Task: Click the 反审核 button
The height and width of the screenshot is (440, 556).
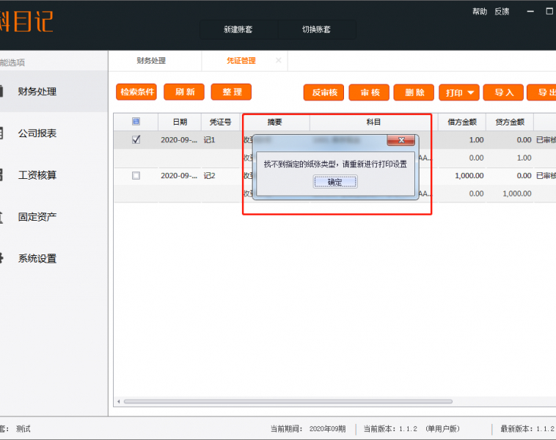Action: 323,92
